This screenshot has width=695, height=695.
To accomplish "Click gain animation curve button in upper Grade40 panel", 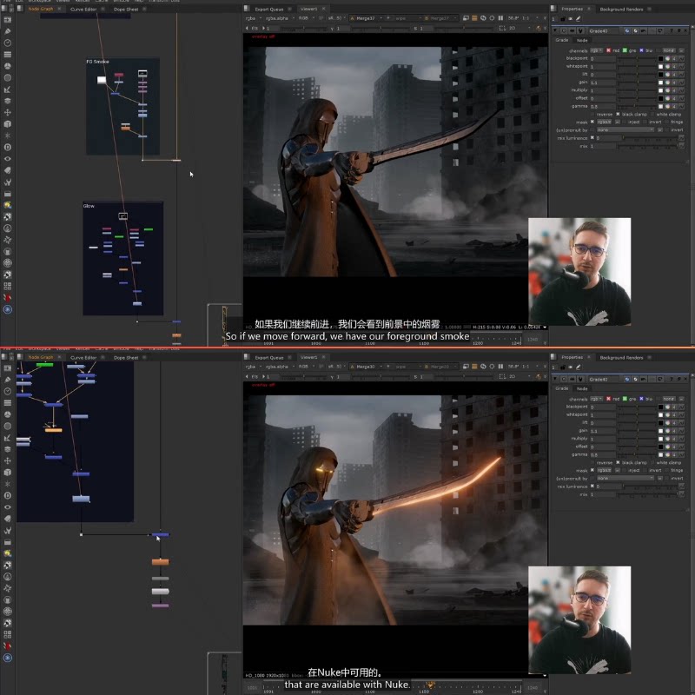I will point(681,83).
